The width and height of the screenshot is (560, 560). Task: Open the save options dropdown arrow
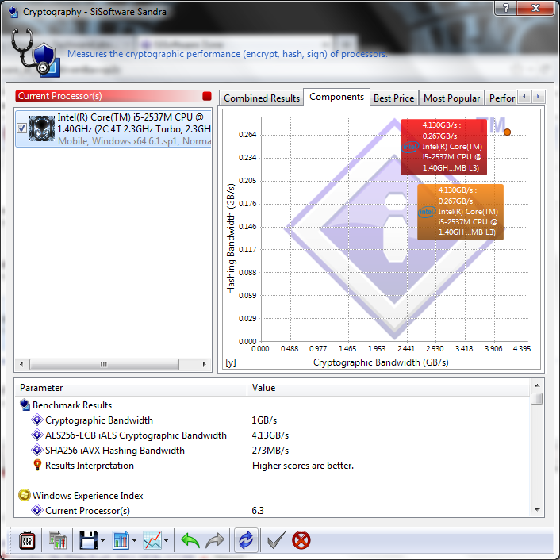coord(103,540)
